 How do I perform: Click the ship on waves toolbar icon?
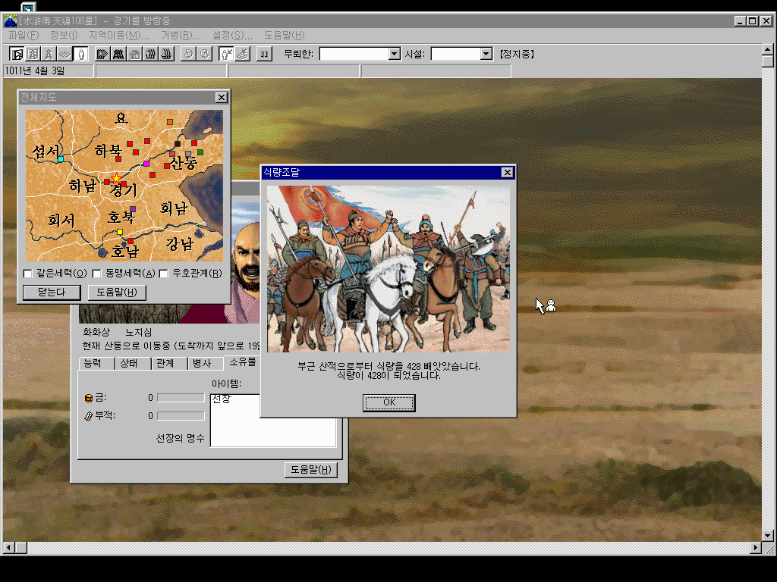coord(166,54)
